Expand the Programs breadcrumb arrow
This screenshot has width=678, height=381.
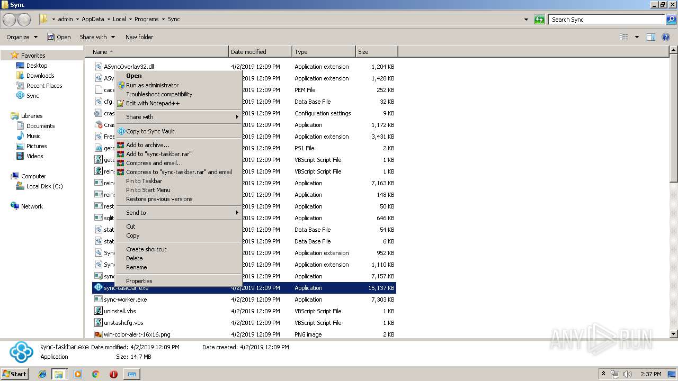point(163,20)
